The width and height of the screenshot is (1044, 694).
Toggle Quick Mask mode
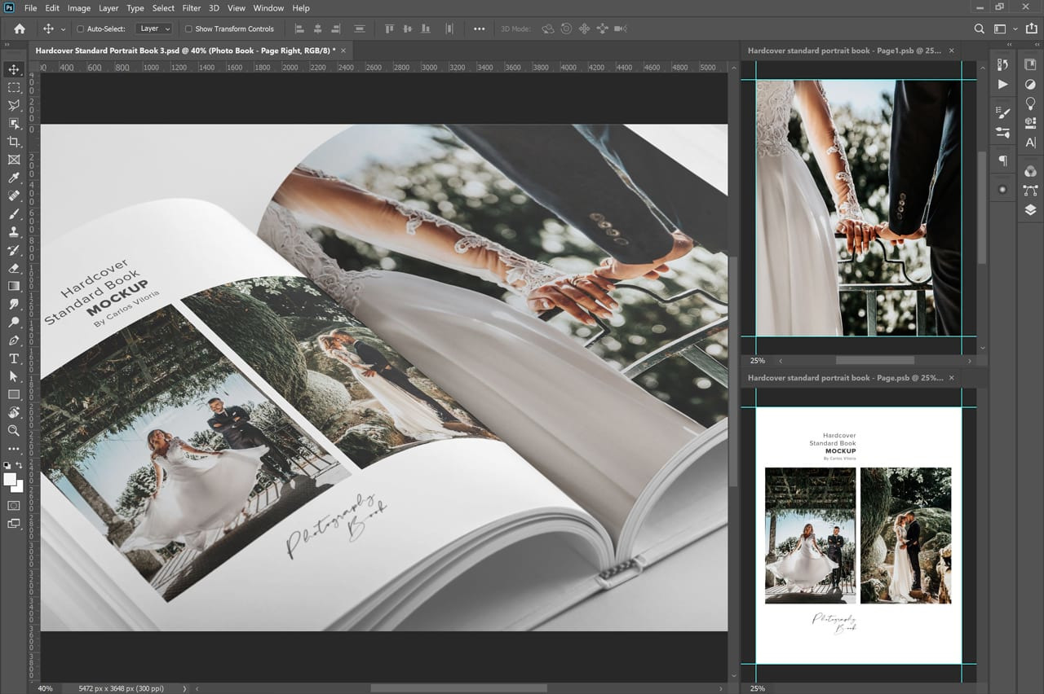click(x=14, y=506)
